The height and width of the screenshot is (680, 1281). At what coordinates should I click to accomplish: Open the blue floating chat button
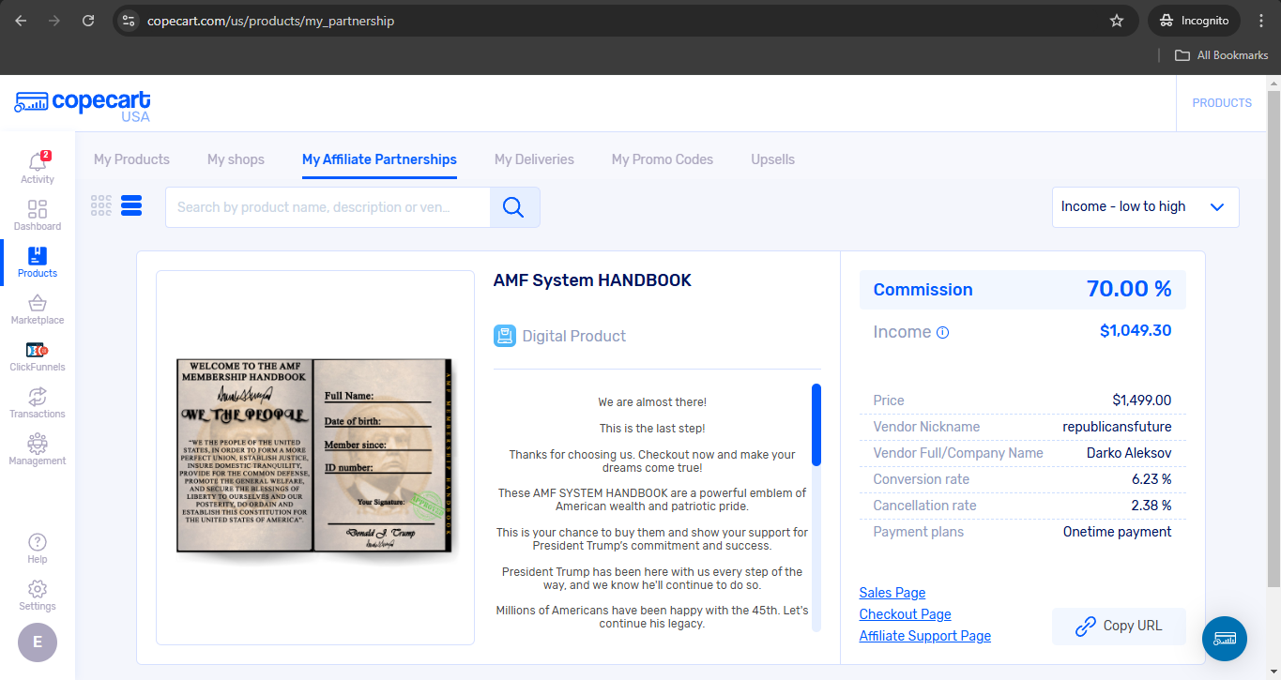(1225, 639)
